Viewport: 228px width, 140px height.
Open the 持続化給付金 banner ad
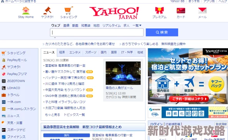[x=188, y=112]
